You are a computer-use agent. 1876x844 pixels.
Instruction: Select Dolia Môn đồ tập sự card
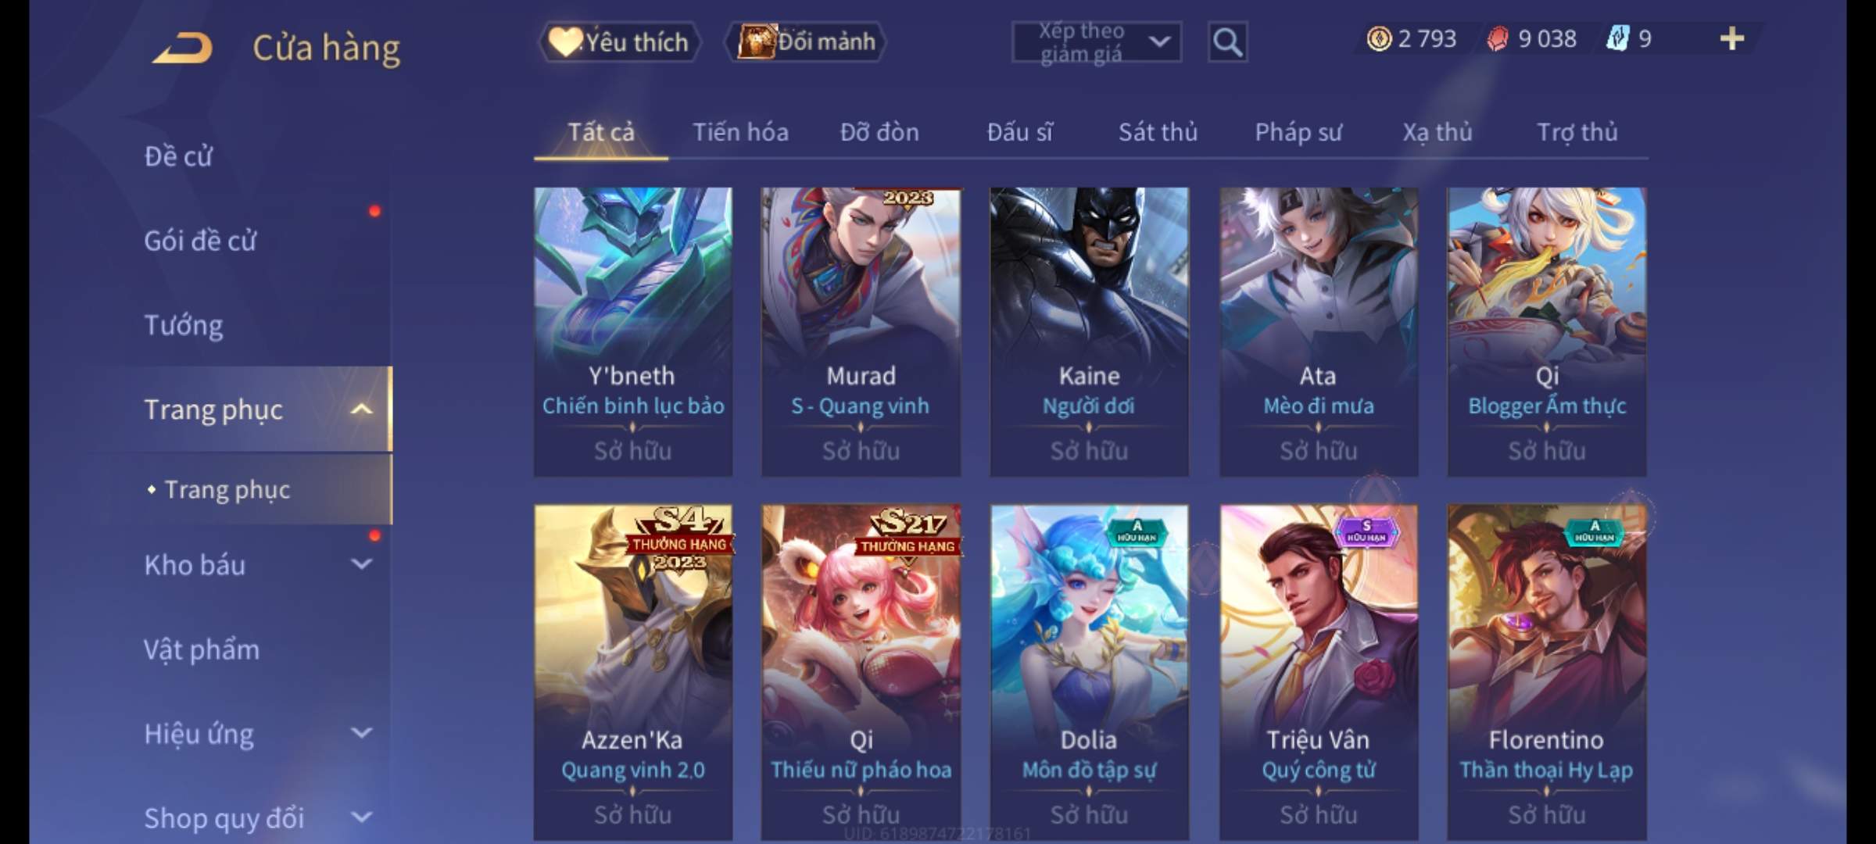pos(1089,672)
